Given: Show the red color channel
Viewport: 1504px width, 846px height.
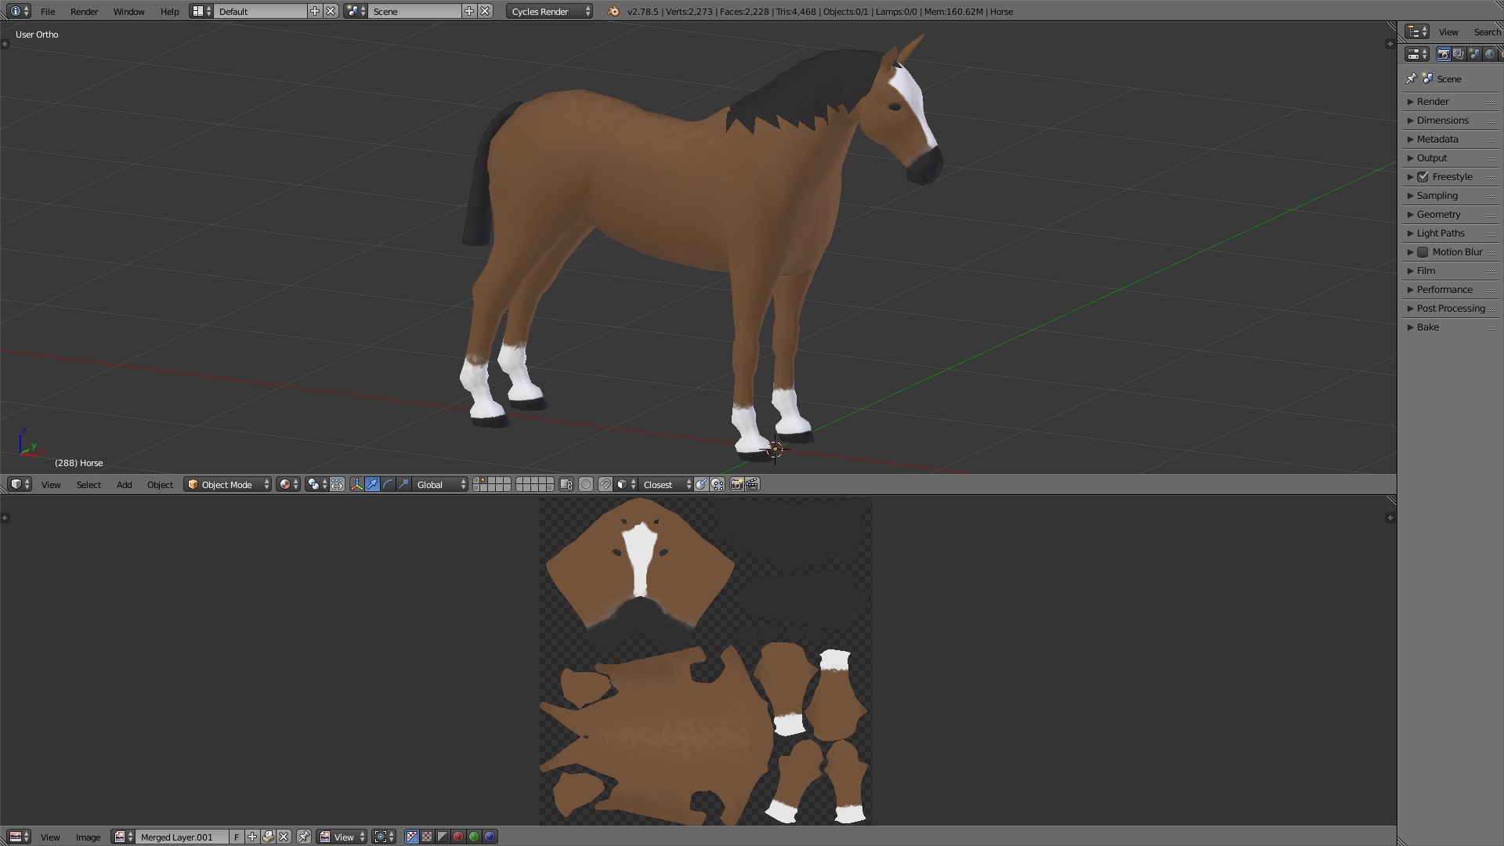Looking at the screenshot, I should point(458,837).
